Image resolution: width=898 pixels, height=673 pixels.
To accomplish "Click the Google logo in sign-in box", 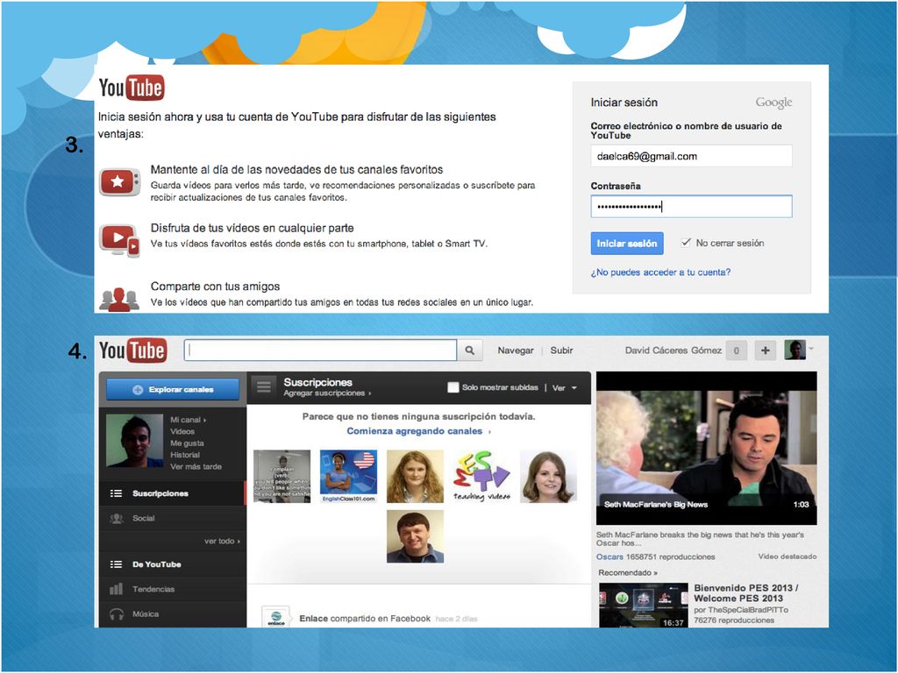I will pyautogui.click(x=773, y=103).
